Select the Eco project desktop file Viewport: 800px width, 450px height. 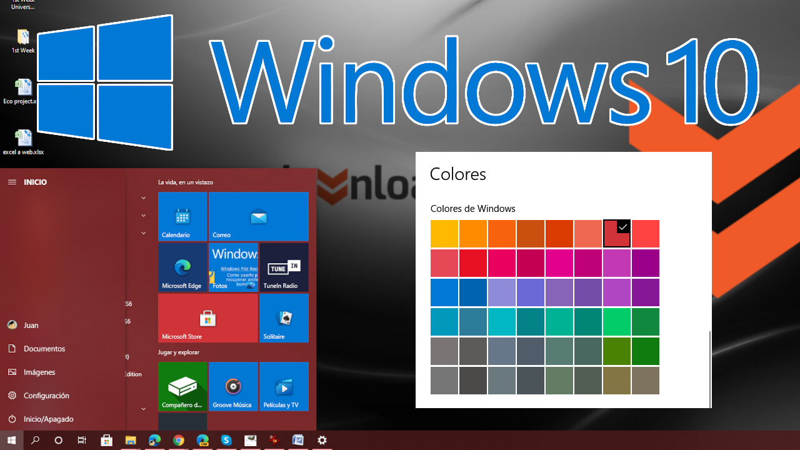[x=22, y=91]
